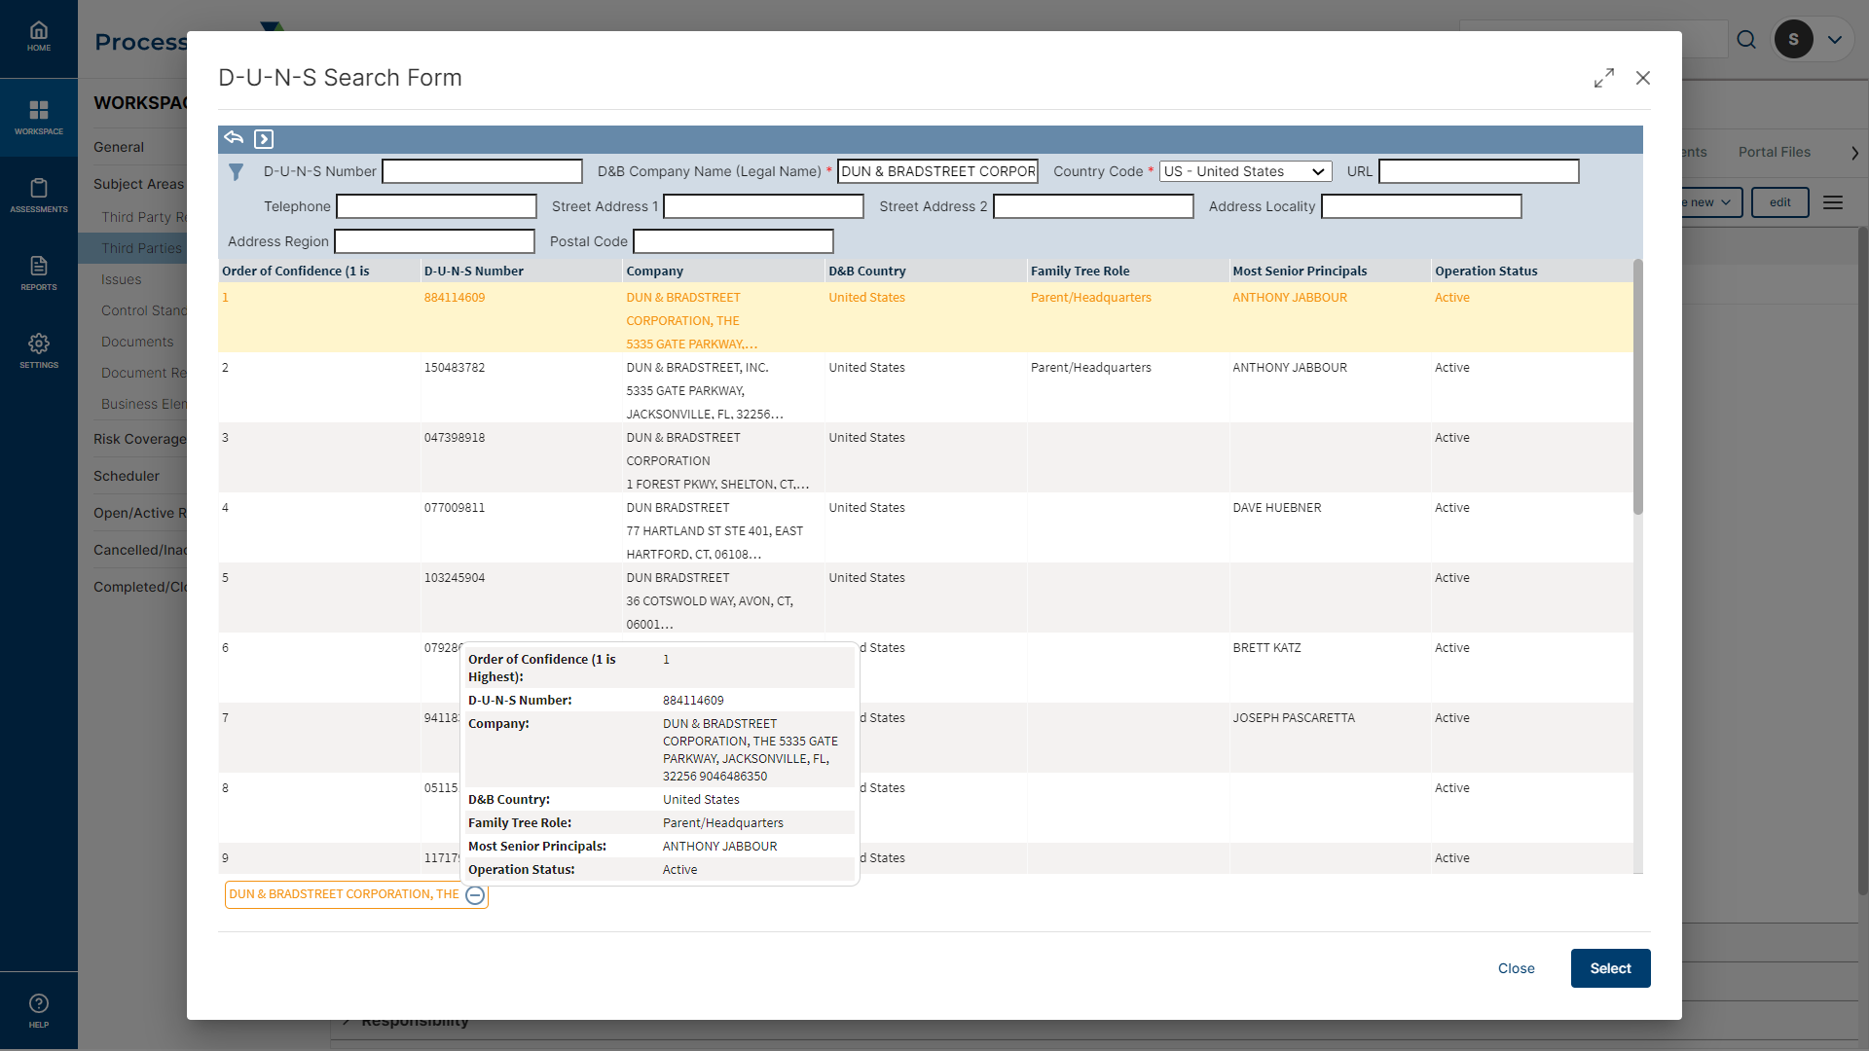Sort by Order of Confidence column header
The width and height of the screenshot is (1869, 1051).
click(318, 271)
